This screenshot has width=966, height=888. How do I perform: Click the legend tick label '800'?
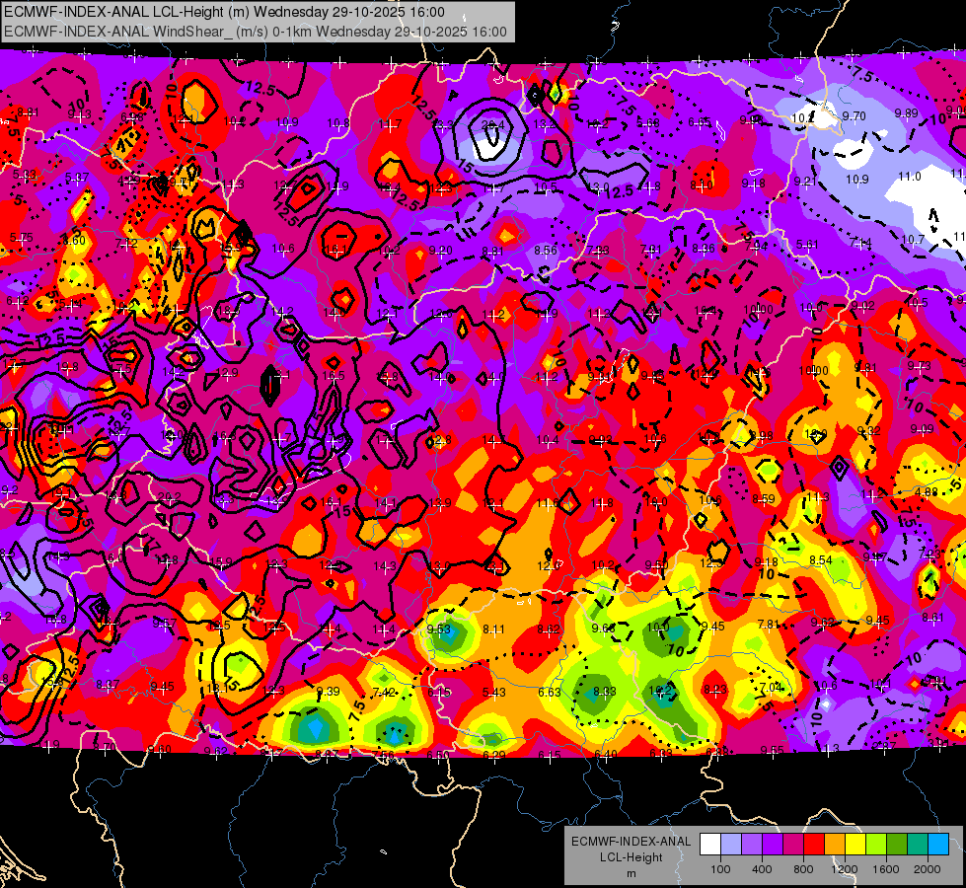pyautogui.click(x=803, y=869)
